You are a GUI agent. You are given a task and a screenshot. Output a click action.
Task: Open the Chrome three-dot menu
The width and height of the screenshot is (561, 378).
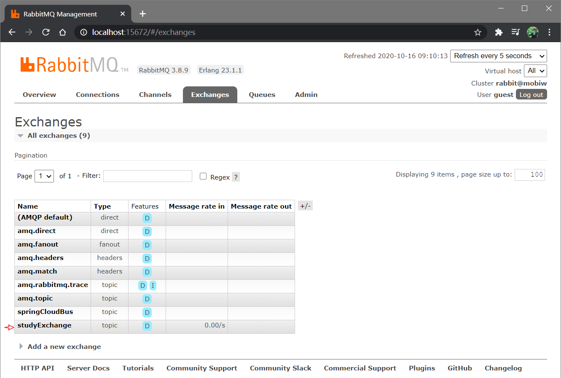(x=549, y=32)
